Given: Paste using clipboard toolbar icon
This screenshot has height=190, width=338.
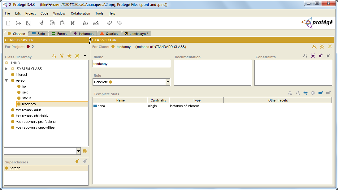Looking at the screenshot, I should click(62, 23).
